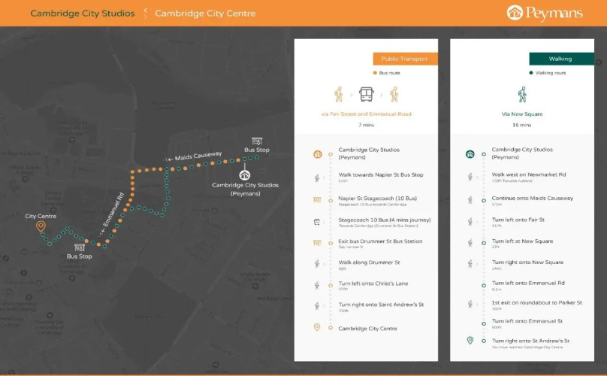The width and height of the screenshot is (607, 376).
Task: Click the Peymans house logo icon
Action: point(515,13)
